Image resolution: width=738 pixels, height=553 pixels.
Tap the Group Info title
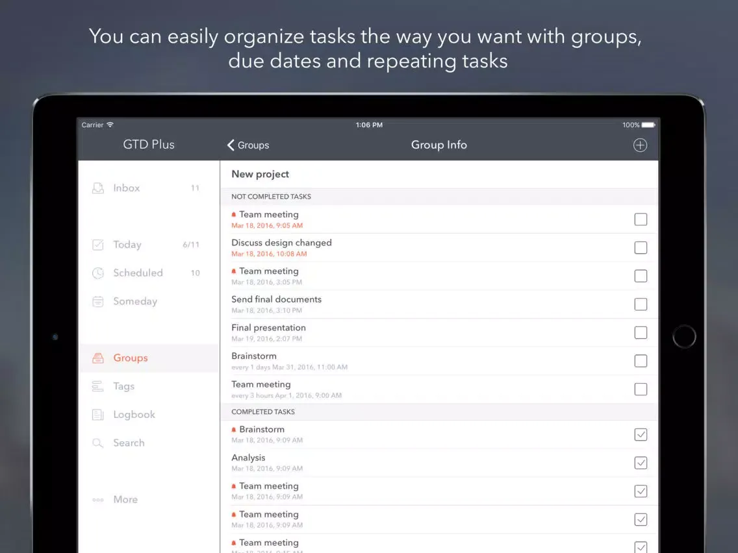[439, 145]
